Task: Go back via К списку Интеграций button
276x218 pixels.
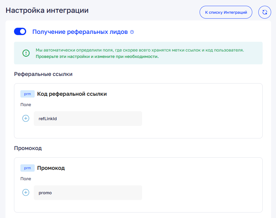Action: (x=226, y=13)
